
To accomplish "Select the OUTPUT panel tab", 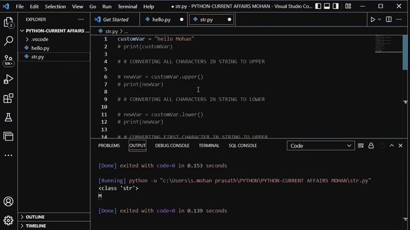I will [x=137, y=146].
